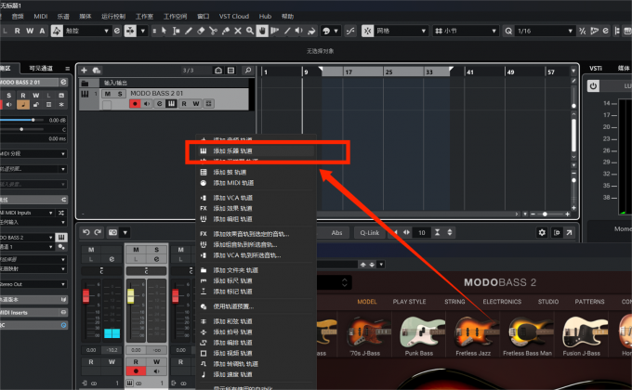Select the Object Selection arrow tool
The height and width of the screenshot is (390, 632).
(x=164, y=31)
